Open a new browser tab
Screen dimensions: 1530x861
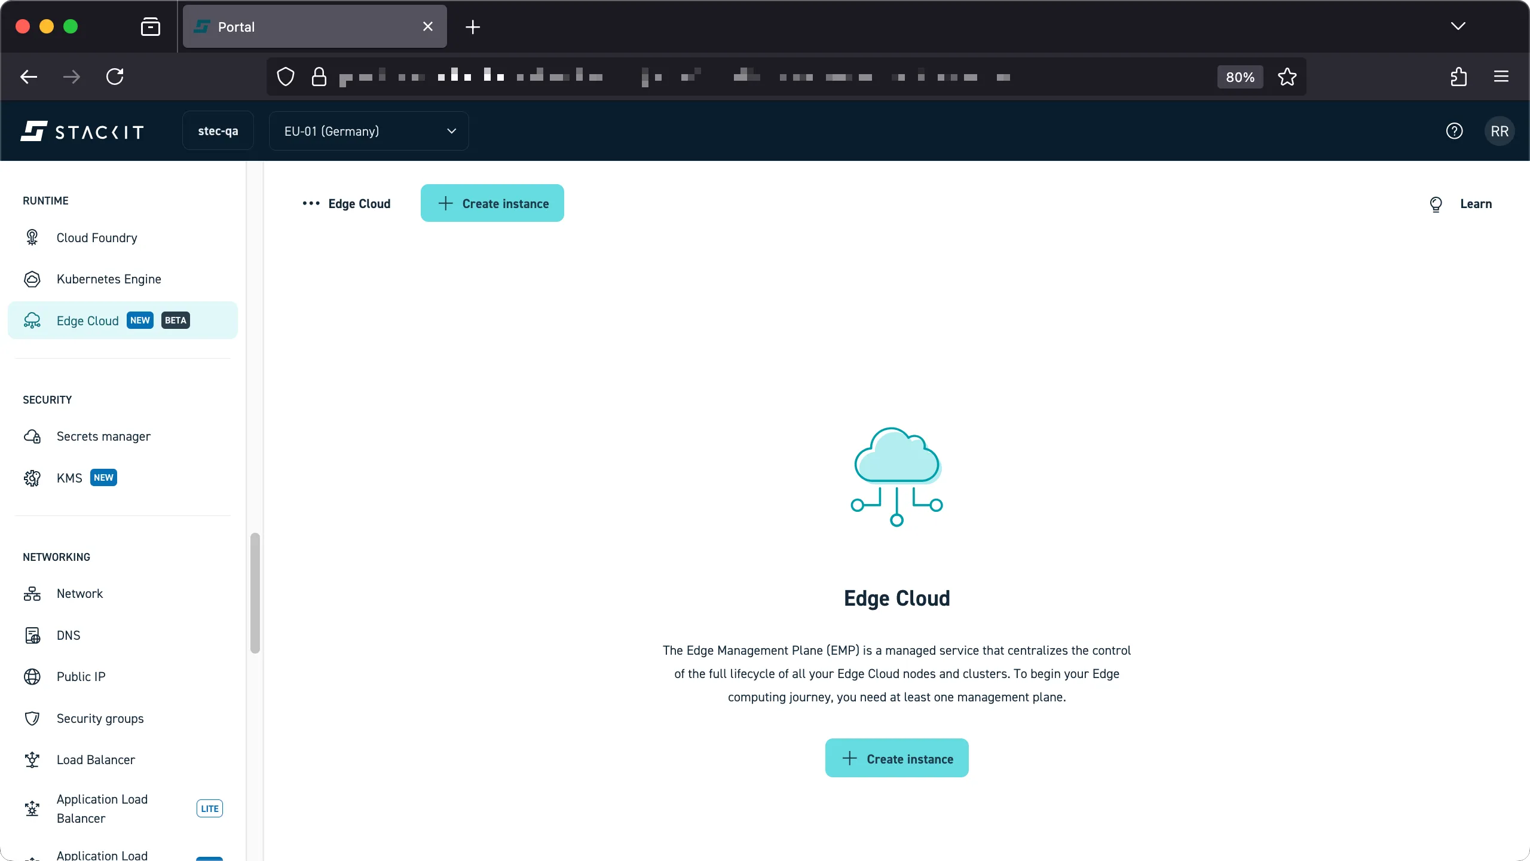[x=472, y=26]
